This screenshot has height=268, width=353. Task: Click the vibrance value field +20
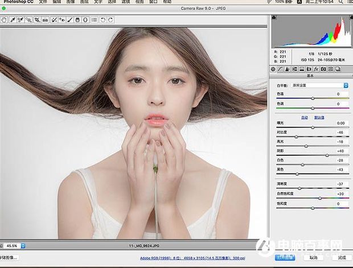point(340,193)
